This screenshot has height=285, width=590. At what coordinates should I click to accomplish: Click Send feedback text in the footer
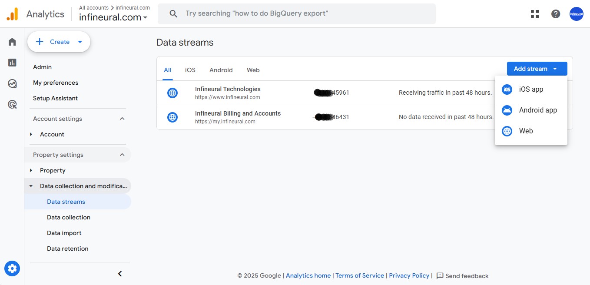(x=467, y=276)
